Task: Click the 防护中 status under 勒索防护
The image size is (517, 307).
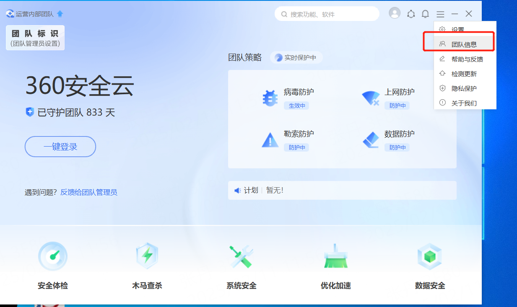Action: [x=296, y=147]
